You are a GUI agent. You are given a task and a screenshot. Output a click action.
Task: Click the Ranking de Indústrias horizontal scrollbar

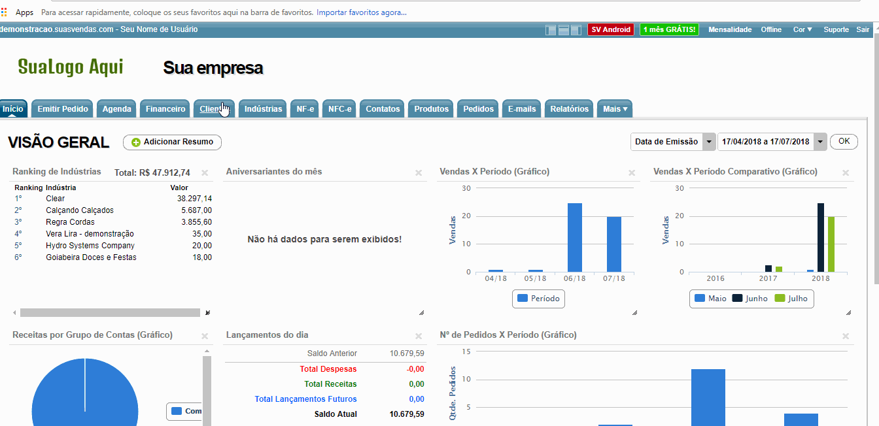[110, 313]
